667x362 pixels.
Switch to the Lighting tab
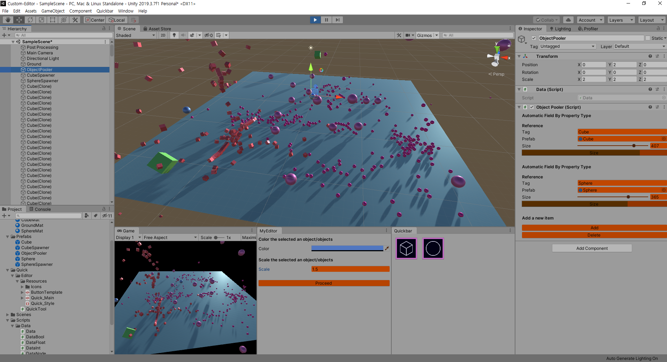pyautogui.click(x=560, y=29)
